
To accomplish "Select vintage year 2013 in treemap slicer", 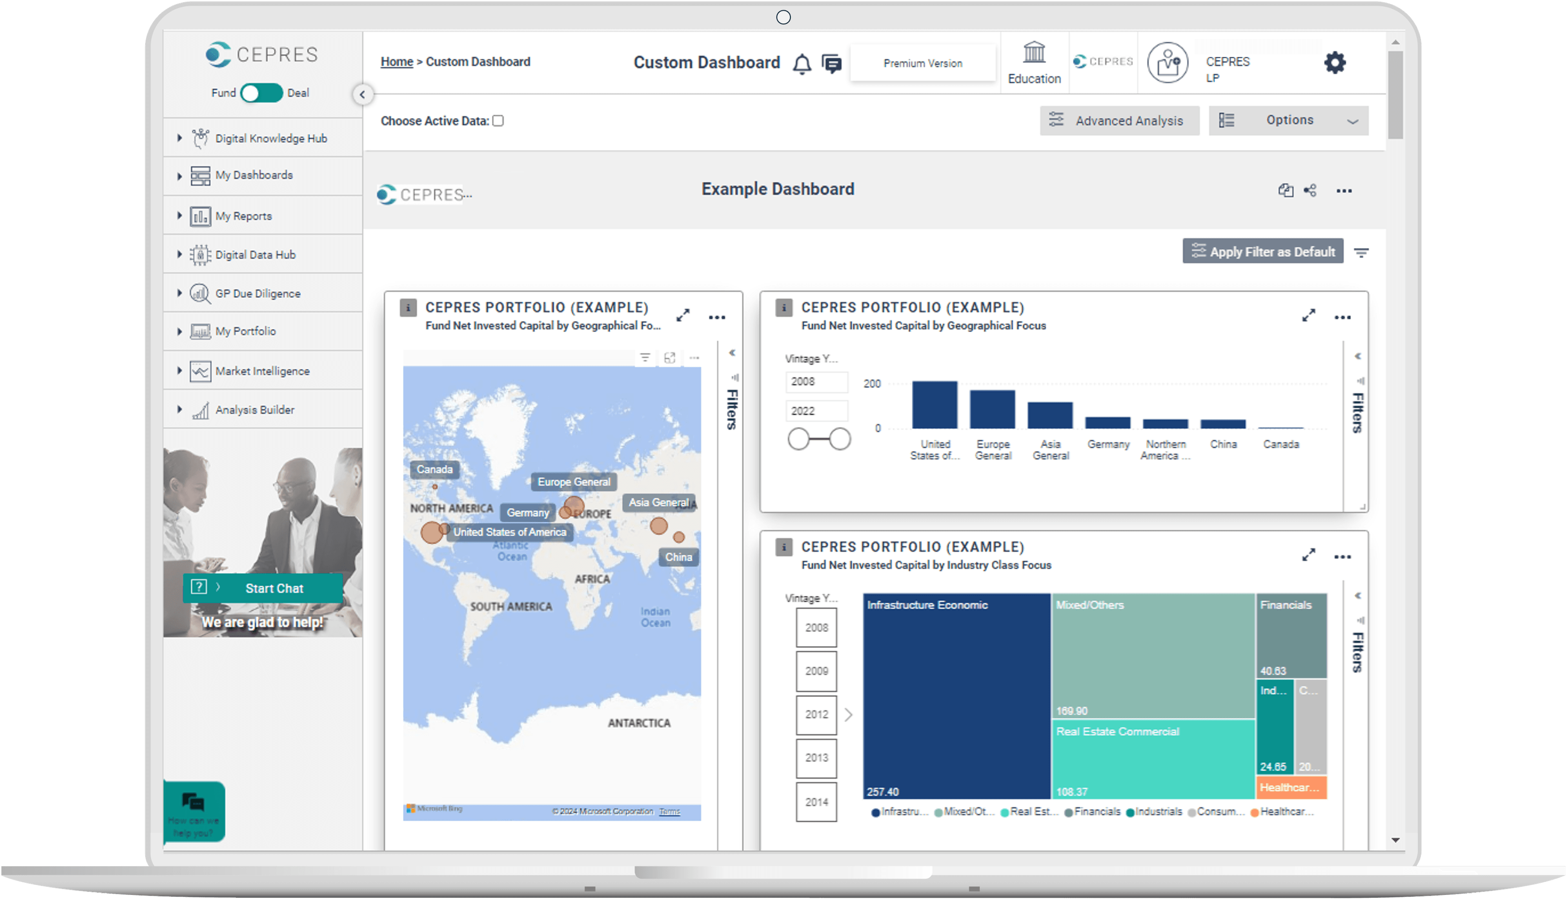I will [x=816, y=758].
